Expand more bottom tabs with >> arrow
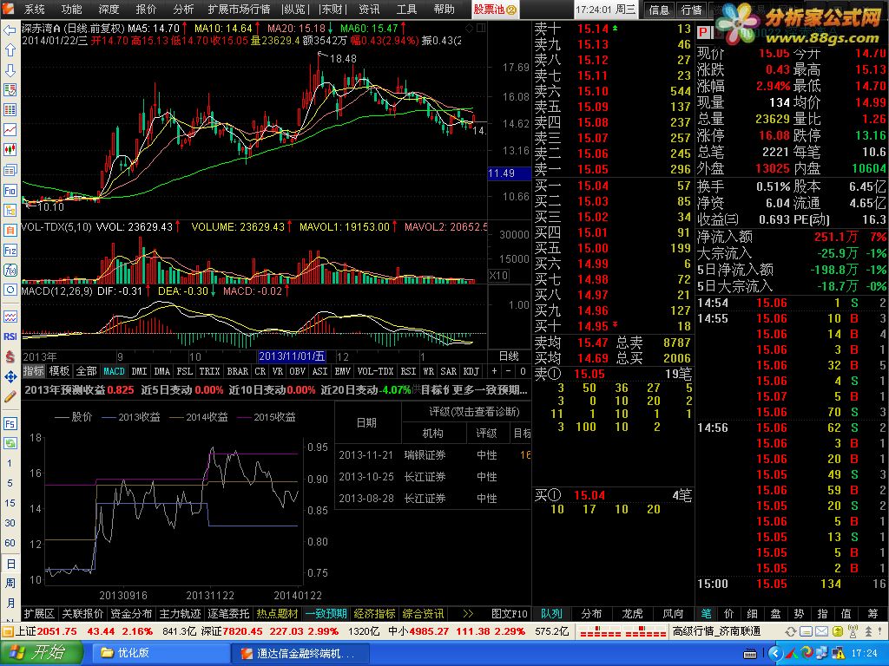 [x=468, y=614]
